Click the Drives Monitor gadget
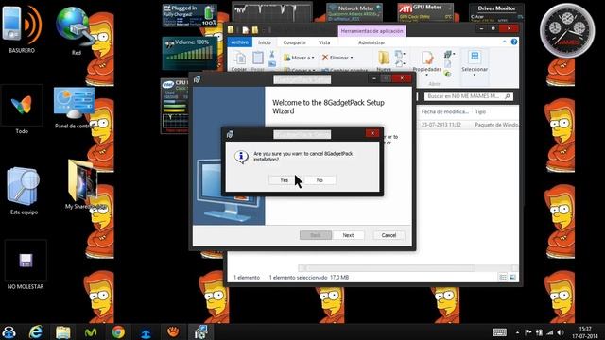Image resolution: width=605 pixels, height=340 pixels. (496, 12)
